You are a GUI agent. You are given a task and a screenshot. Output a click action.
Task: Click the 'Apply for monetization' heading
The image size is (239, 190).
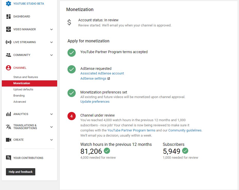[88, 41]
